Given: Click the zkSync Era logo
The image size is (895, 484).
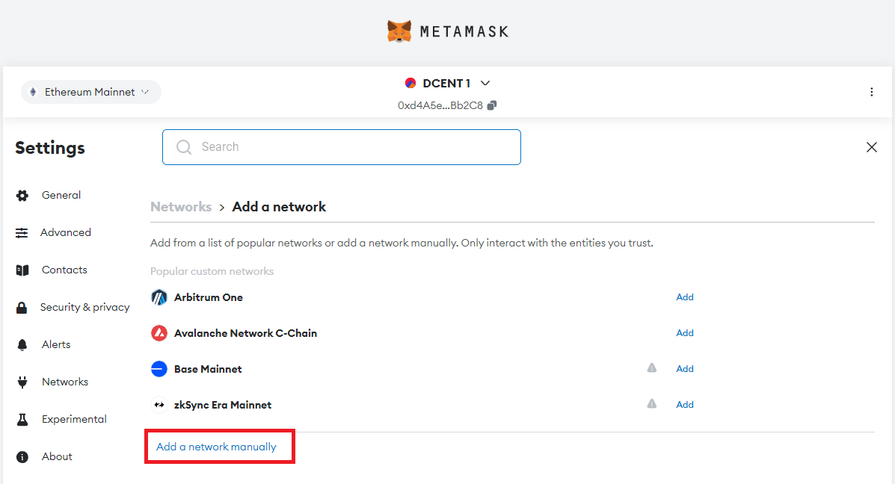Looking at the screenshot, I should coord(159,405).
